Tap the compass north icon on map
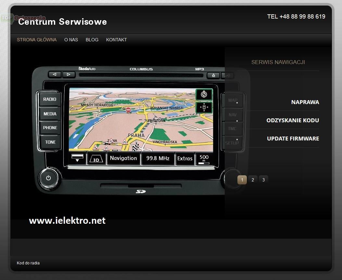 (204, 95)
